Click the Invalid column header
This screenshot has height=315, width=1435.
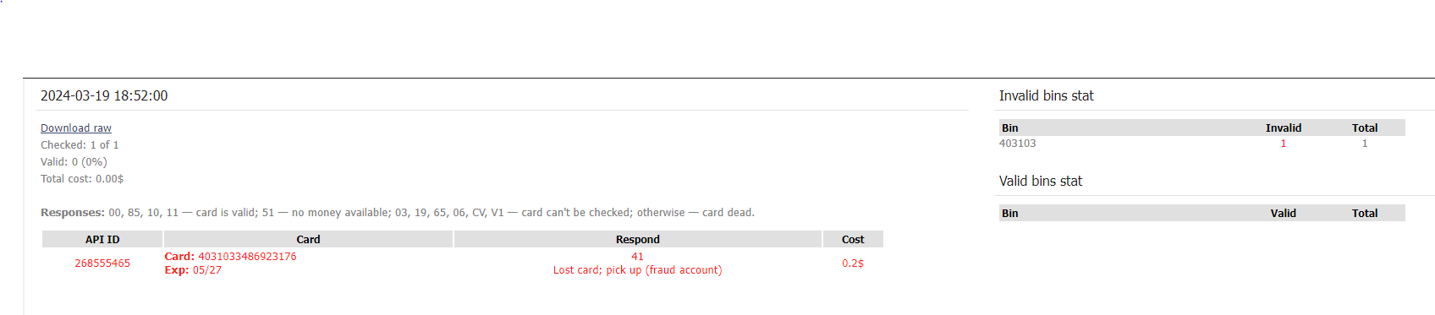coord(1284,128)
